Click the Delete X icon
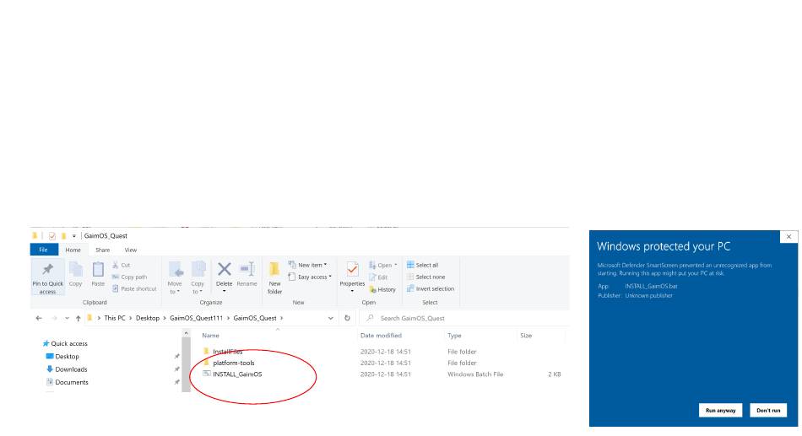 tap(224, 269)
